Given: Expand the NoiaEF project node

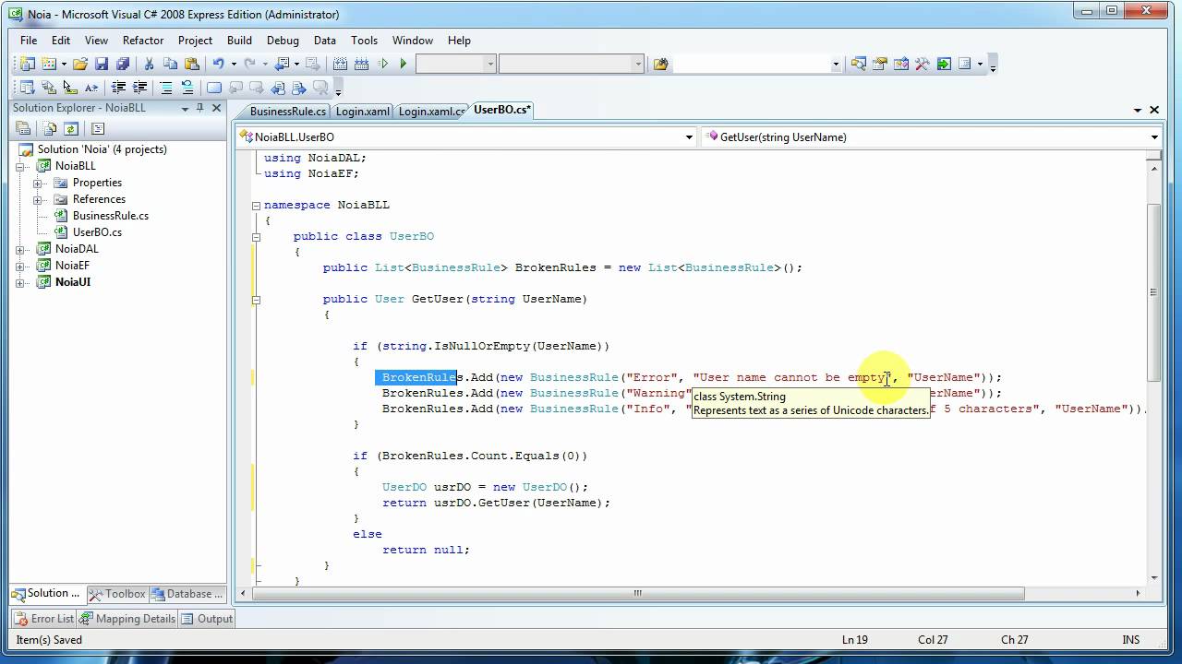Looking at the screenshot, I should (x=21, y=266).
